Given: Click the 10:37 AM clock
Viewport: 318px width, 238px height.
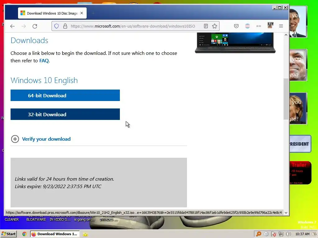Looking at the screenshot, I should pos(302,234).
